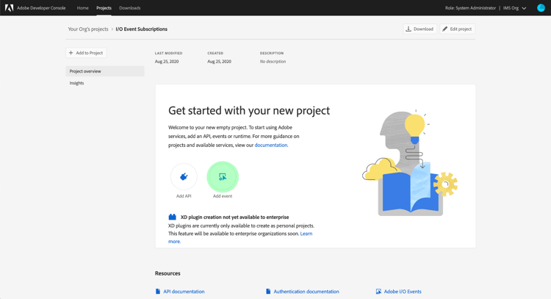Go to Your Org's projects breadcrumb
Image resolution: width=551 pixels, height=299 pixels.
pyautogui.click(x=88, y=29)
